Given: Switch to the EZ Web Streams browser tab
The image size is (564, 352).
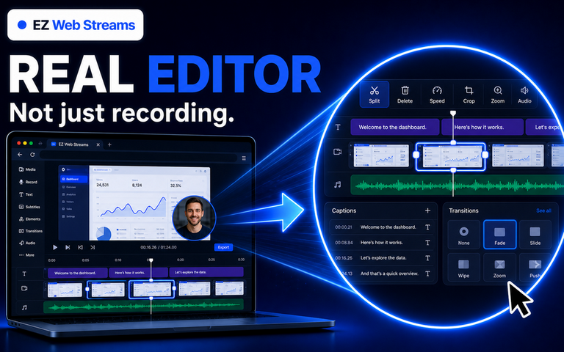Looking at the screenshot, I should pos(76,144).
